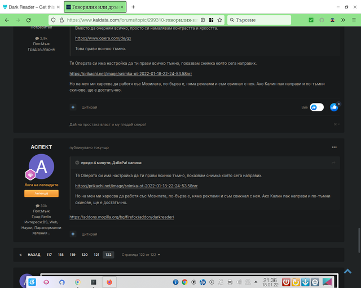Bookmark this page with the star
Screen dimensions: 361x288
(219, 20)
